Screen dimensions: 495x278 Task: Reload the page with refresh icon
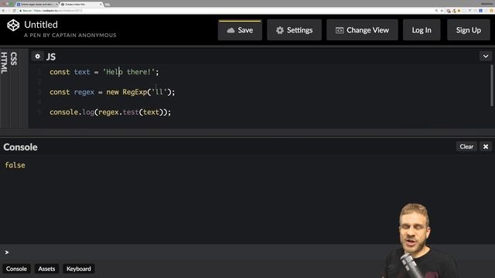point(14,10)
